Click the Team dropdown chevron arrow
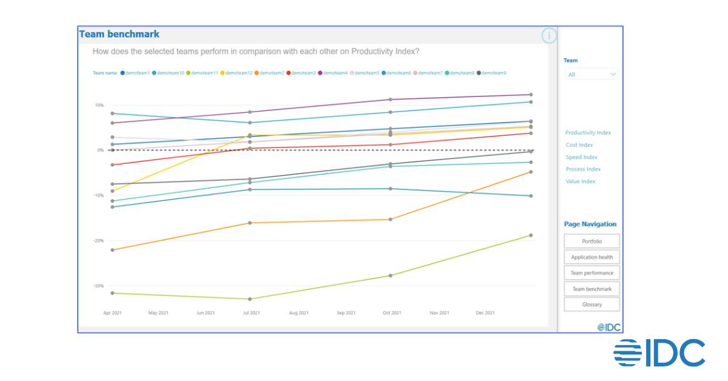The image size is (728, 381). (x=613, y=74)
